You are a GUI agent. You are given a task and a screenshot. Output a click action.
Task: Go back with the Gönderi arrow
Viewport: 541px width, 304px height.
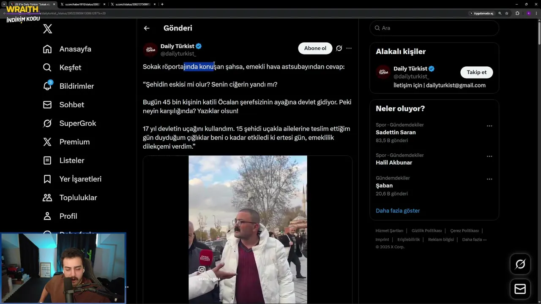[x=147, y=28]
